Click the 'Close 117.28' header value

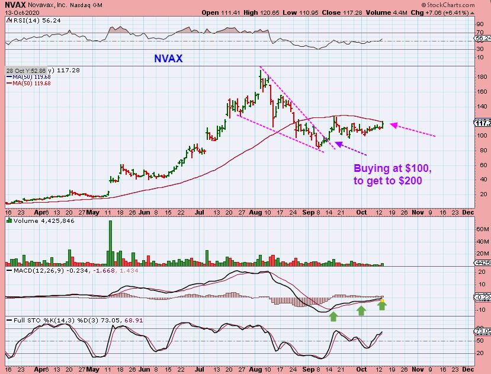pyautogui.click(x=342, y=13)
